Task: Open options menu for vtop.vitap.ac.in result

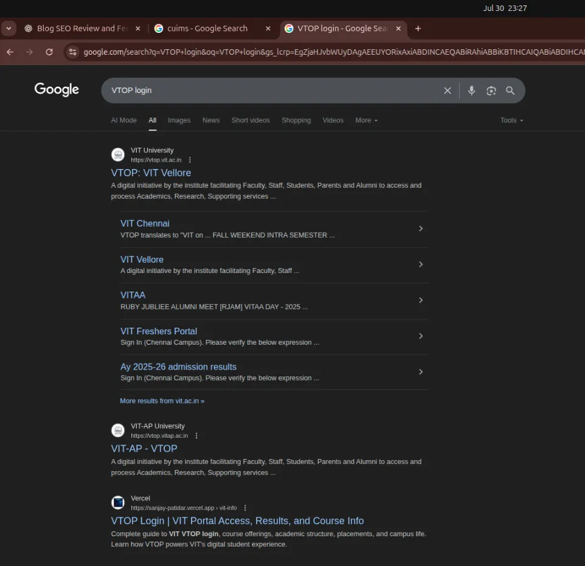Action: coord(196,435)
